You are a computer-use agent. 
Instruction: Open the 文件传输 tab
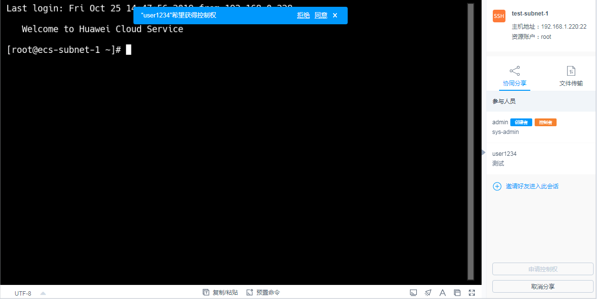tap(571, 83)
